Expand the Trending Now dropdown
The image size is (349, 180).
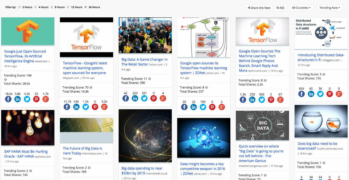[329, 8]
